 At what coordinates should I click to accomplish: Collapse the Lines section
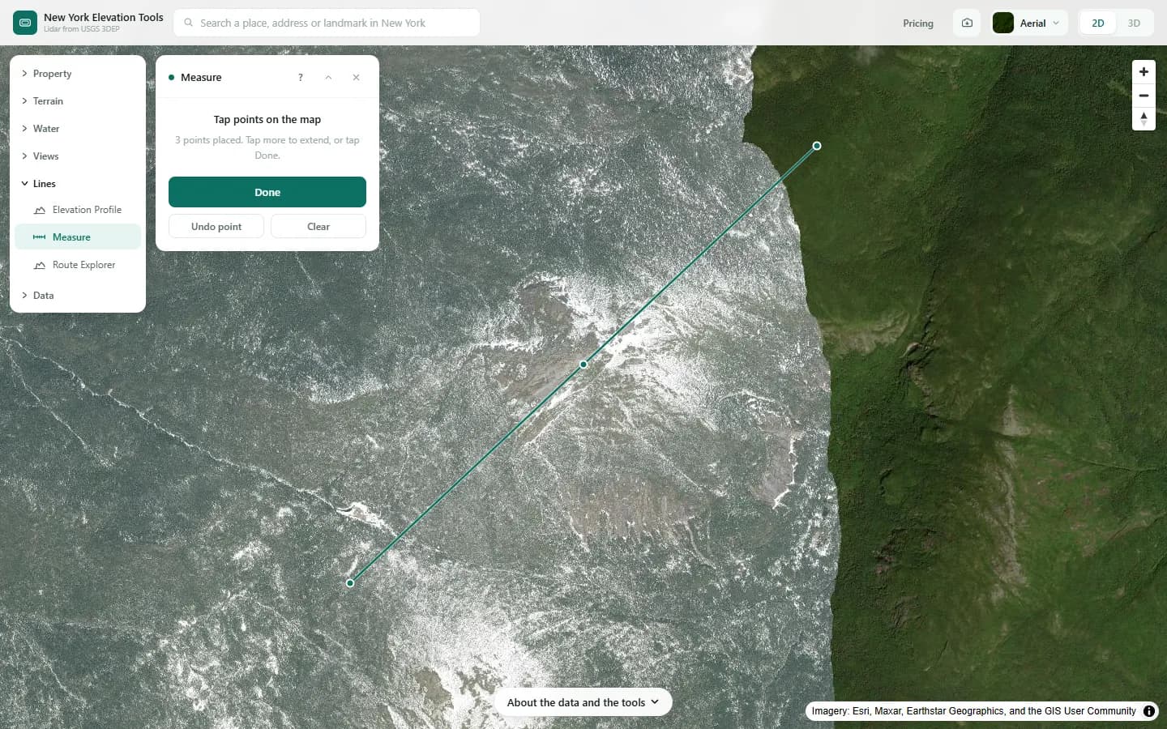pos(78,184)
